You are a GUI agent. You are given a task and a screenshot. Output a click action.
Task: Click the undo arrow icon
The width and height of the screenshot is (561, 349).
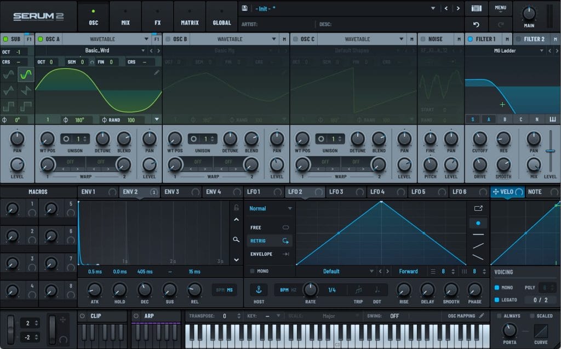(x=476, y=25)
